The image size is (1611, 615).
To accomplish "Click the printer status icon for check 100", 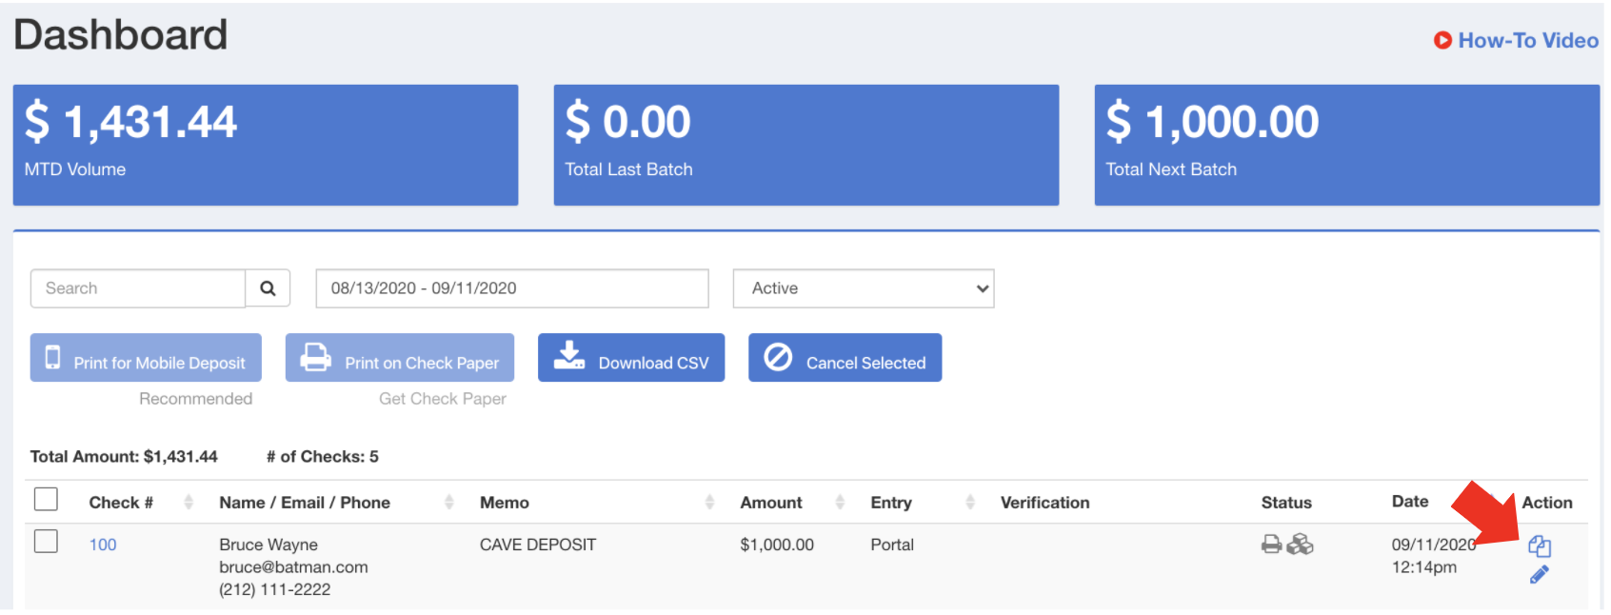I will pos(1271,545).
